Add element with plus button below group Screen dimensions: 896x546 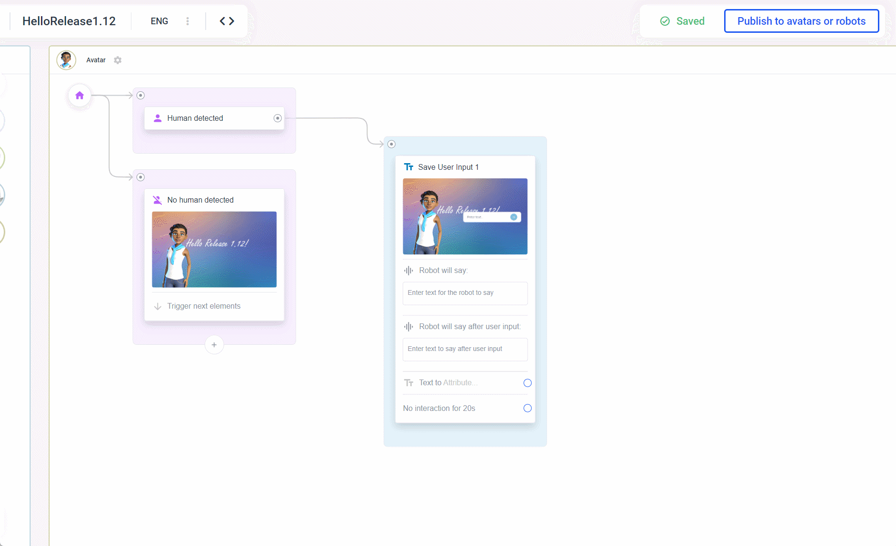[x=214, y=345]
